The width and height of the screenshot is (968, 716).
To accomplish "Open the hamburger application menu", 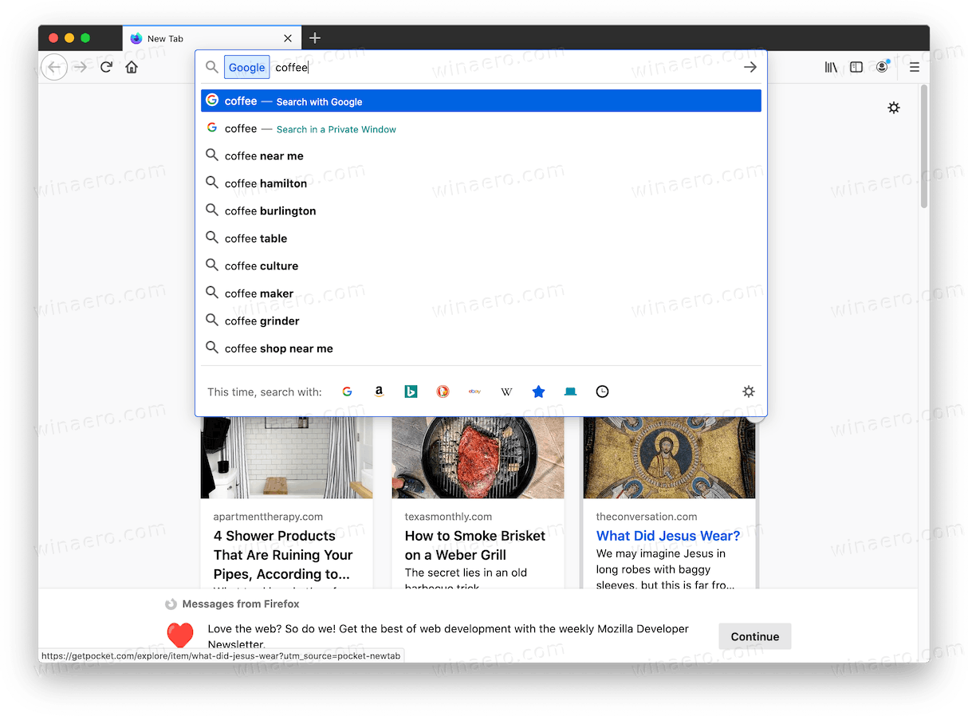I will point(915,68).
